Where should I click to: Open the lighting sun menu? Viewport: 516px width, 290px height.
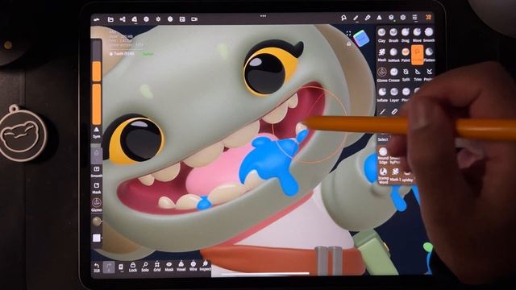(x=158, y=19)
